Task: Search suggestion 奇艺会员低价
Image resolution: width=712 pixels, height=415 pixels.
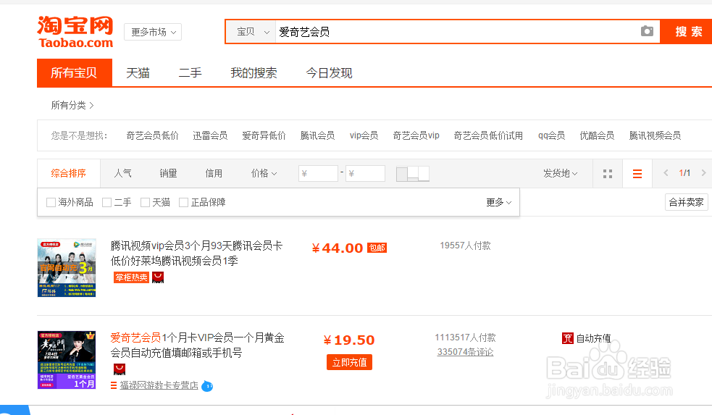Action: coord(152,135)
